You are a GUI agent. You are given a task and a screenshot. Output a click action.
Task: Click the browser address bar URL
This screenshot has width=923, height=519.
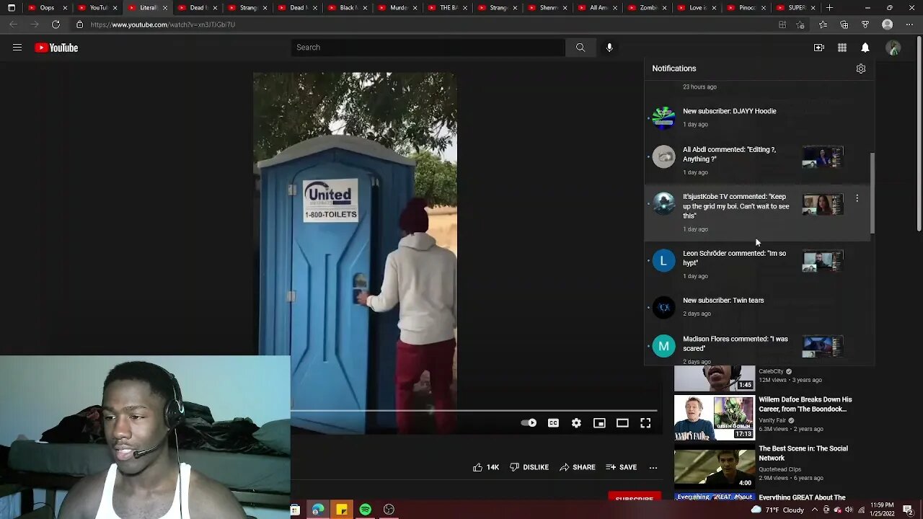[163, 25]
